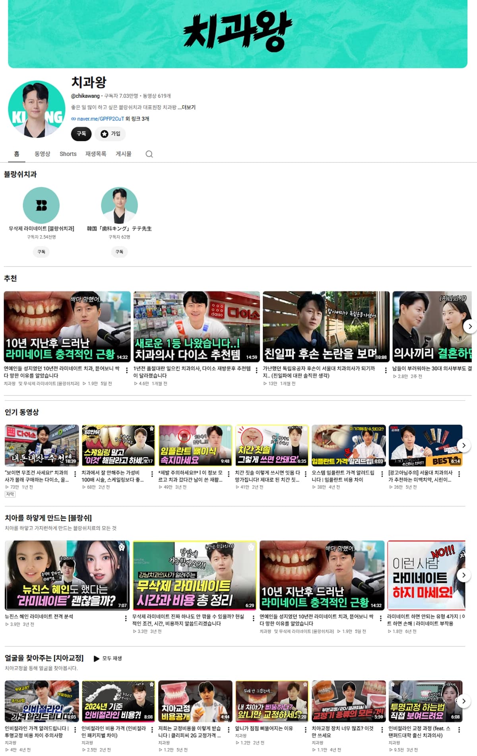477x756 pixels.
Task: Open the options menu for the 저희는 교정비용을 video
Action: click(x=229, y=730)
